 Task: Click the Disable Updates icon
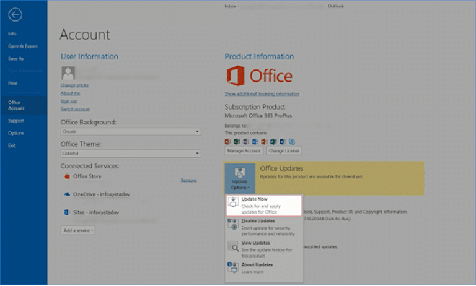coord(232,224)
